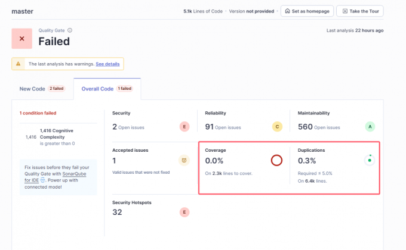Click the Quality Gate info icon
The image size is (406, 250).
click(70, 30)
